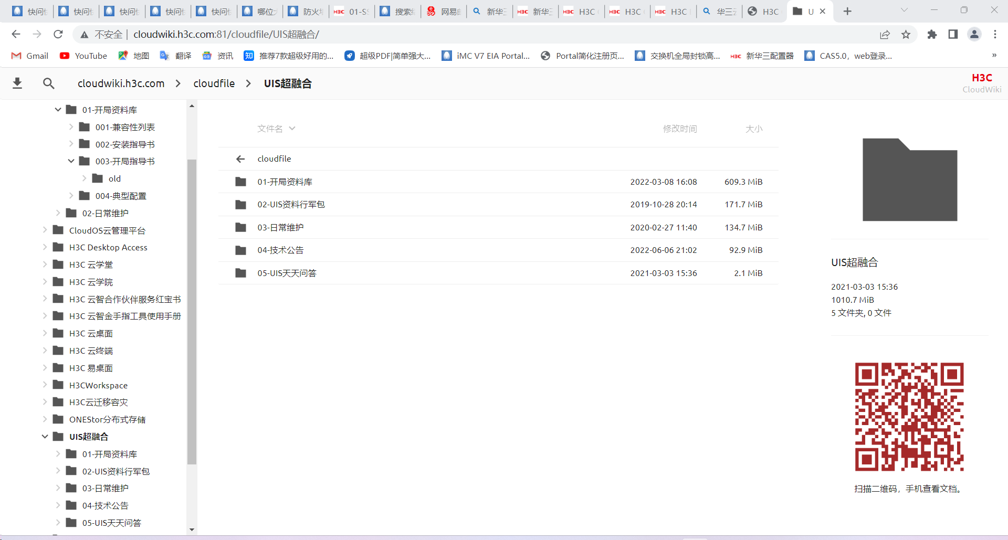Collapse the 003-开局指导书 tree node
The image size is (1008, 540).
(71, 161)
